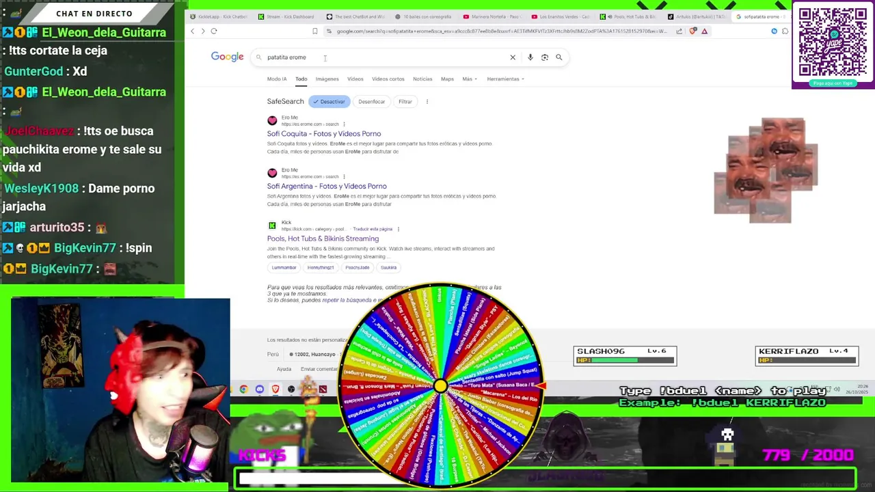
Task: Open options menu beside Sofi Argentina result URL
Action: tap(344, 177)
